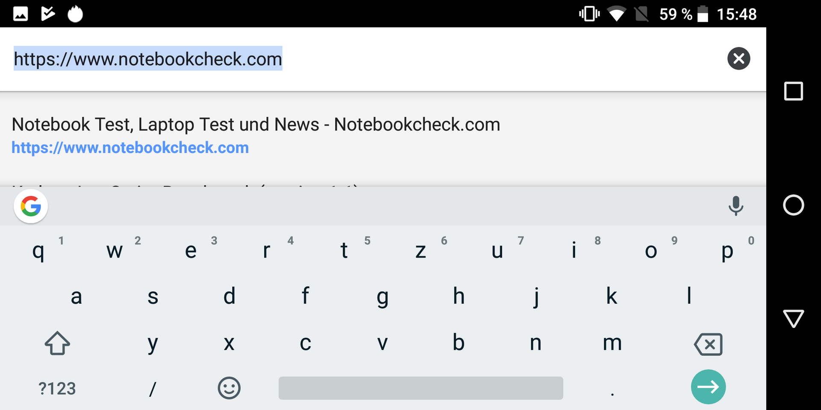This screenshot has width=821, height=410.
Task: Open the Notebookcheck.com suggestion title
Action: pyautogui.click(x=256, y=125)
